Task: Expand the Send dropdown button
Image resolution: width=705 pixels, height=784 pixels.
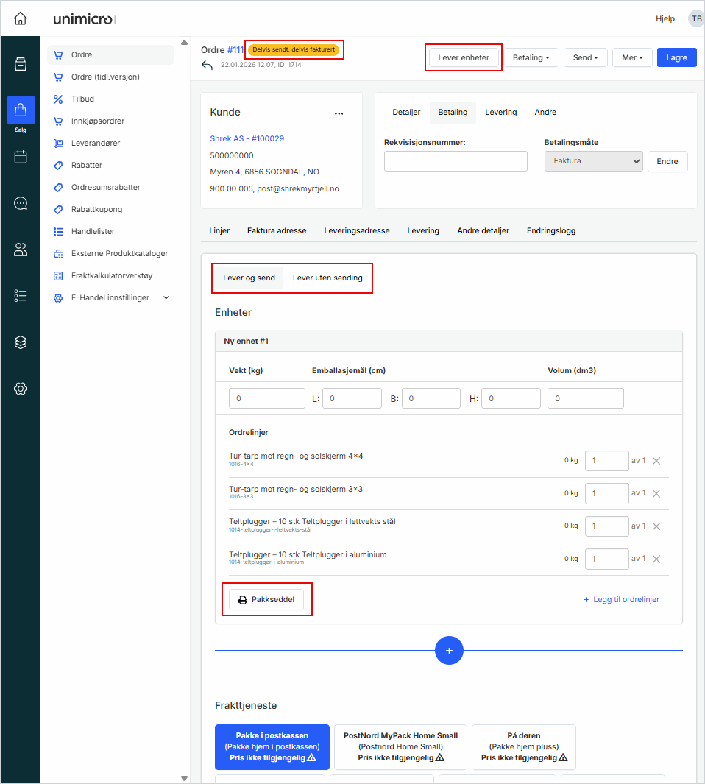Action: pos(585,57)
